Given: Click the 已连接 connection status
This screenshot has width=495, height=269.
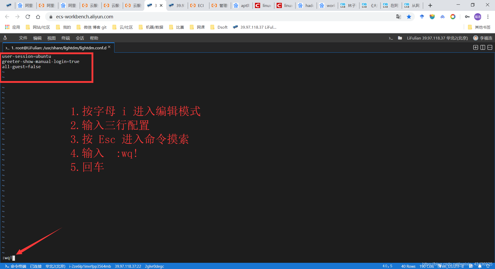Looking at the screenshot, I should 35,266.
